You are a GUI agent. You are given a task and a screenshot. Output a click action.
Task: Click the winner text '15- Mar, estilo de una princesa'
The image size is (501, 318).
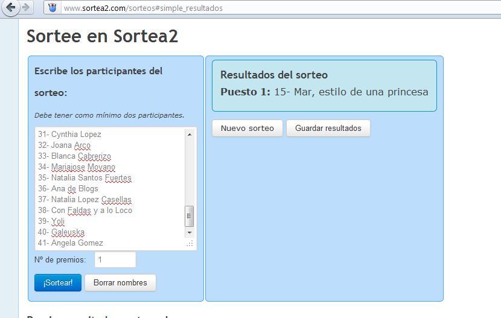pos(351,92)
